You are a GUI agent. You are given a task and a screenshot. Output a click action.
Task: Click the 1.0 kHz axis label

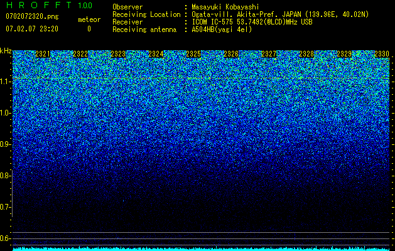[x=6, y=113]
